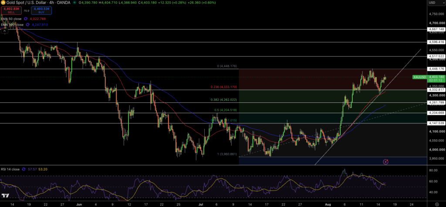The image size is (446, 207).
Task: Click the green market status dot
Action: 74,3
